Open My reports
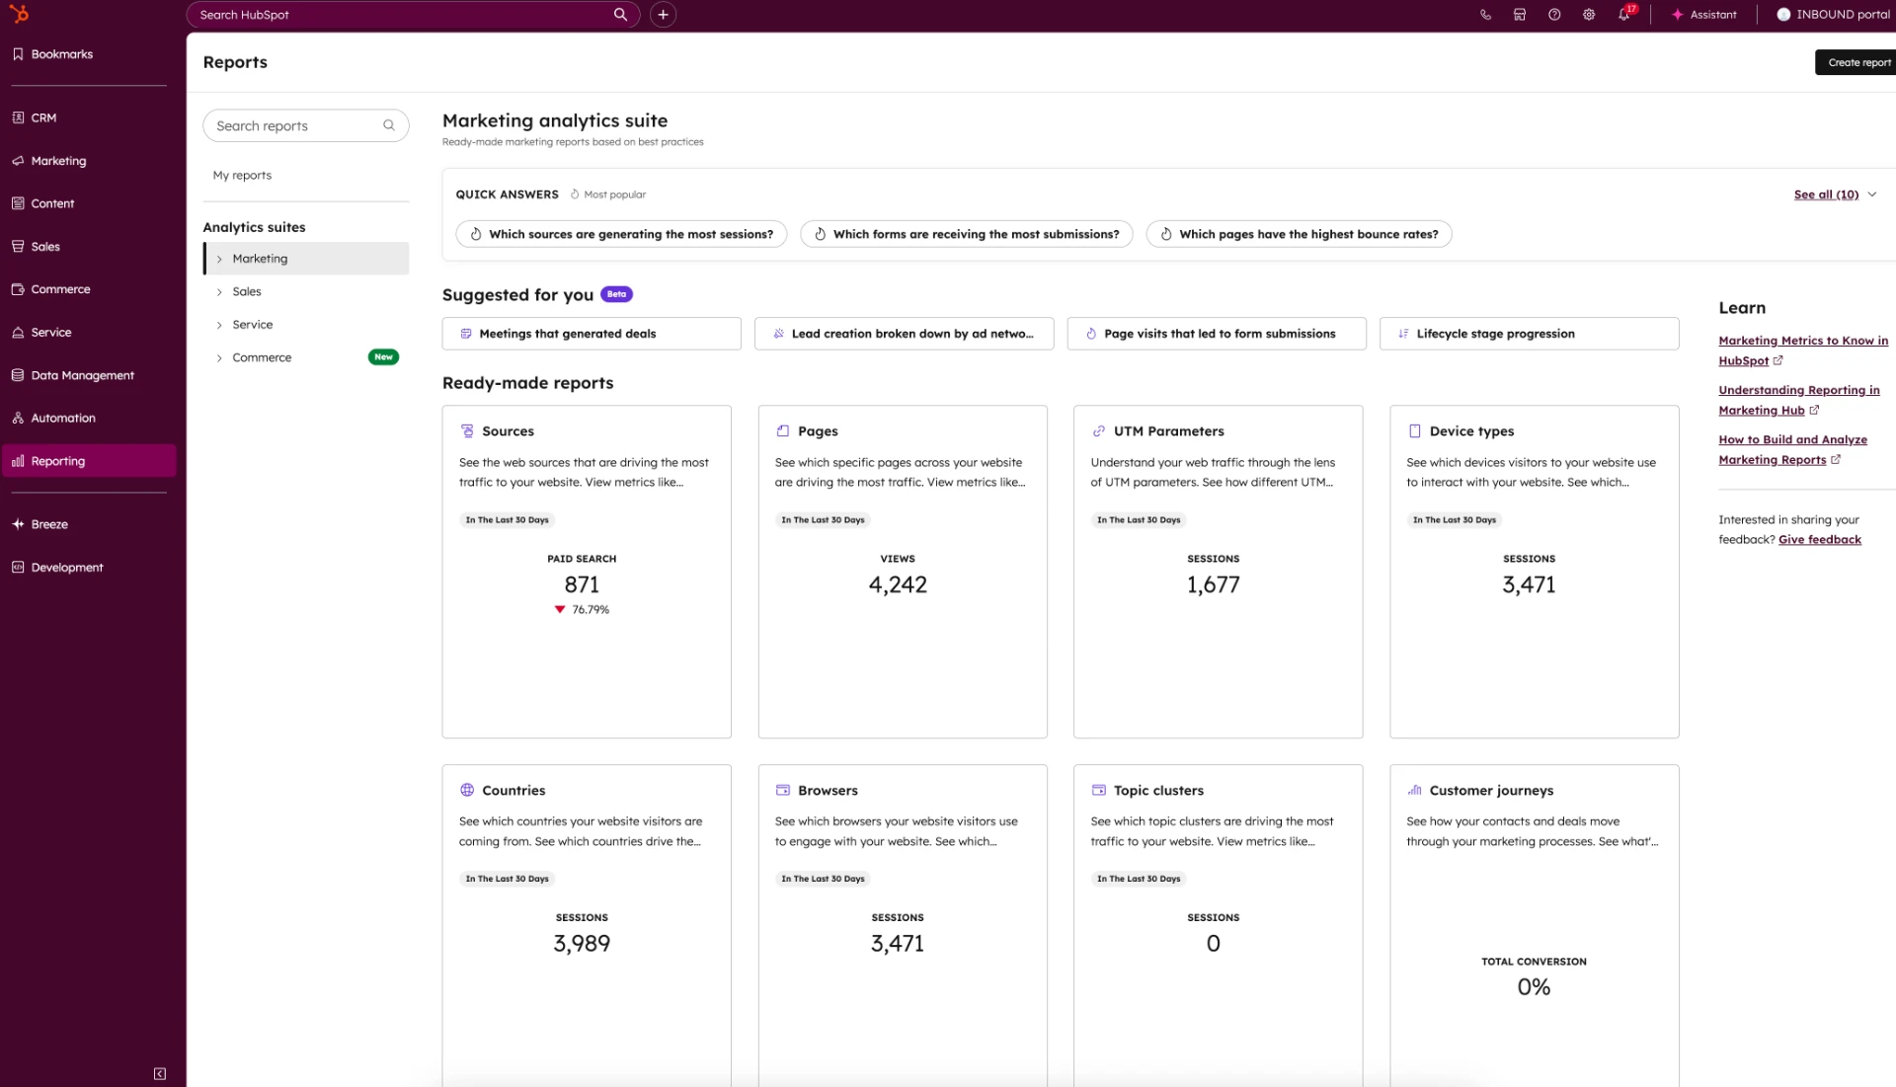The width and height of the screenshot is (1896, 1087). coord(242,176)
